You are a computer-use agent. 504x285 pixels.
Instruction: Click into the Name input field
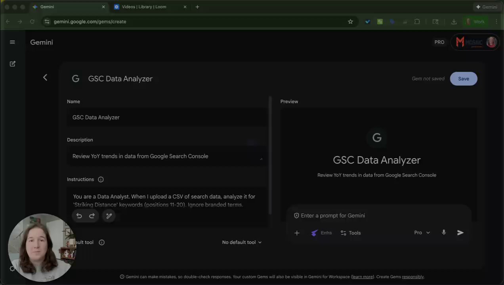point(167,117)
